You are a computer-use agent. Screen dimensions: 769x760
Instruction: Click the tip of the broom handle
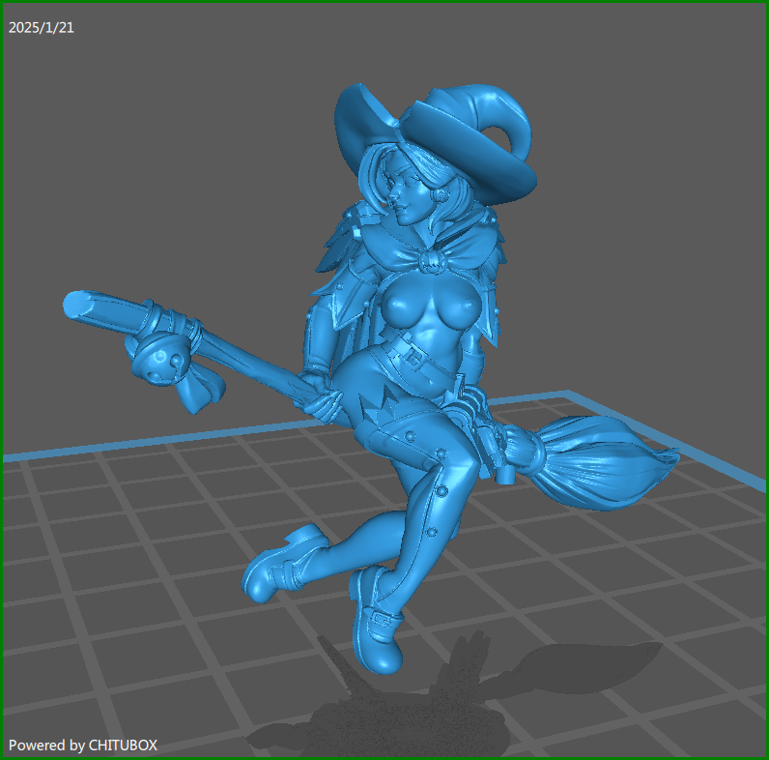(75, 306)
